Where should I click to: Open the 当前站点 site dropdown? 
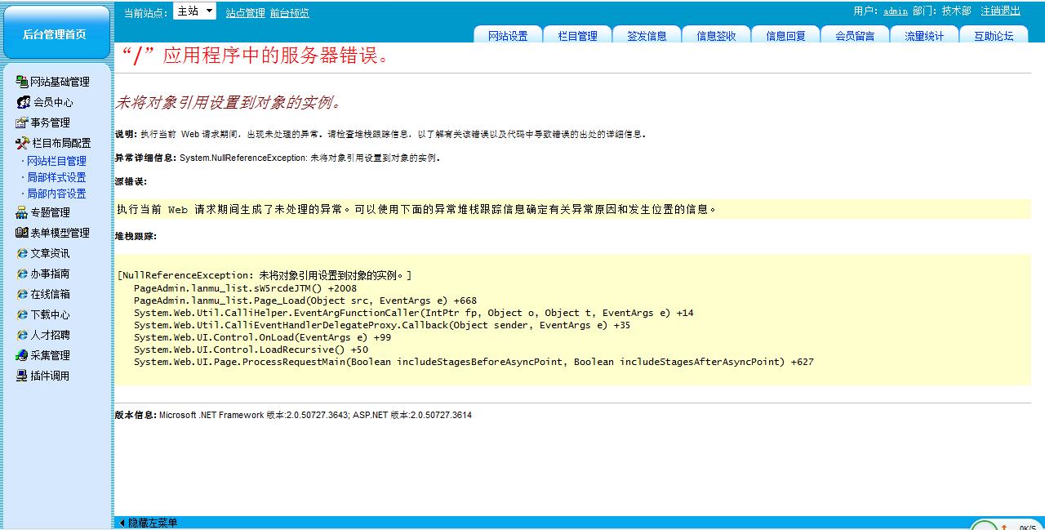196,11
